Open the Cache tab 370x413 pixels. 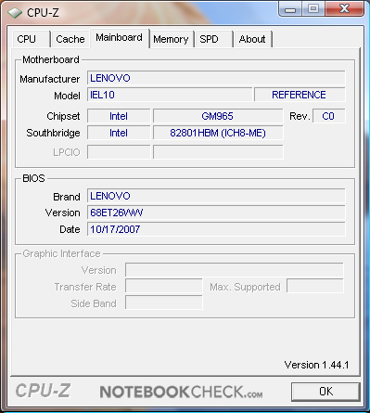click(x=70, y=39)
